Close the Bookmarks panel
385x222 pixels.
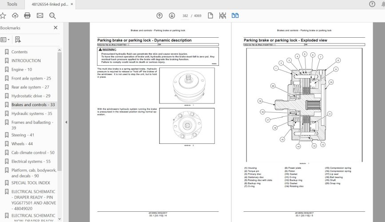(56, 28)
